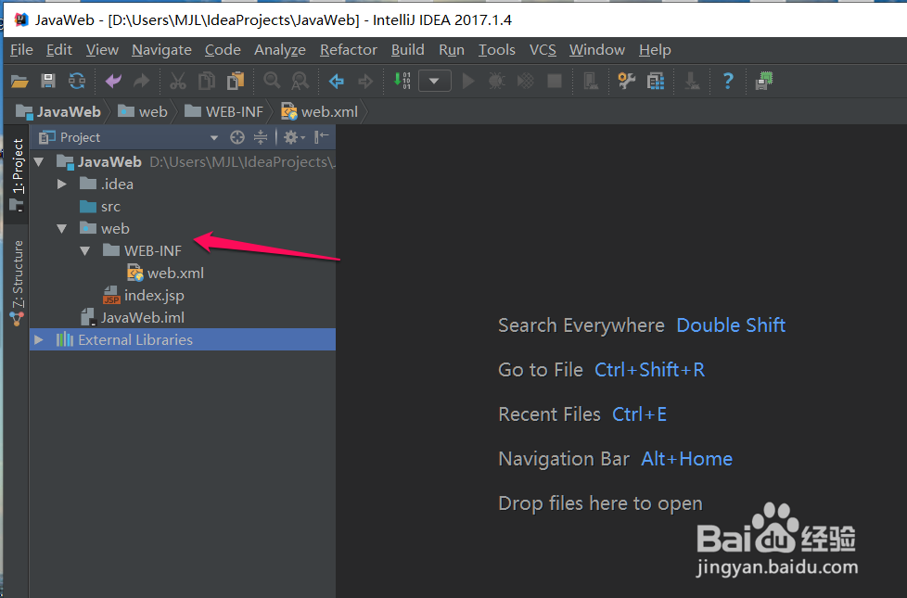907x598 pixels.
Task: Click the Double Shift shortcut text
Action: click(731, 325)
